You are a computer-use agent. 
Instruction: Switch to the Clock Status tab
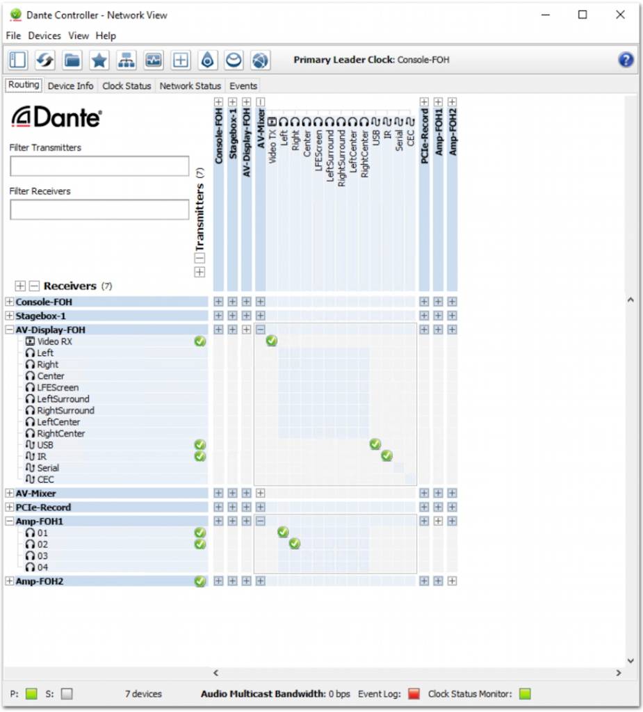click(127, 86)
